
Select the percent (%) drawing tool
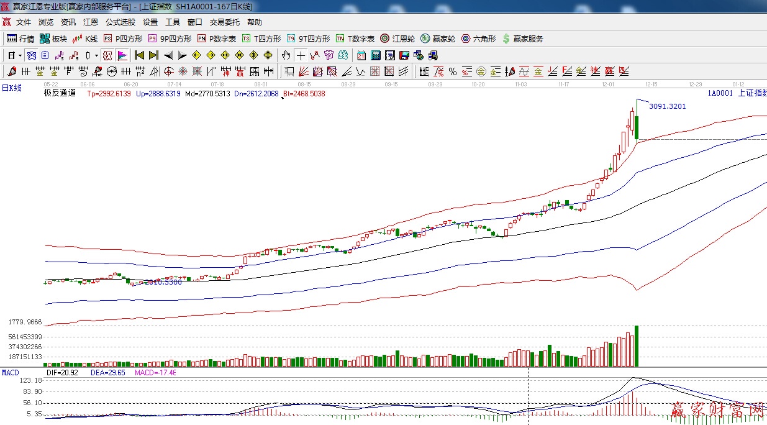tap(453, 71)
